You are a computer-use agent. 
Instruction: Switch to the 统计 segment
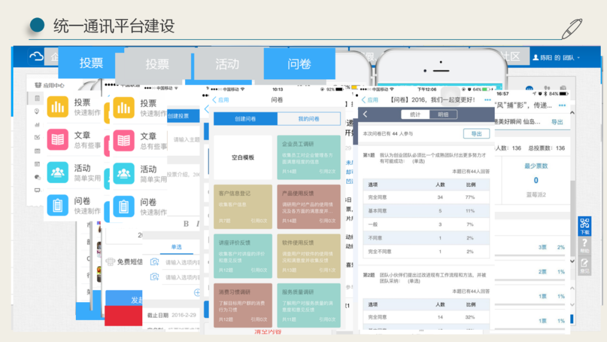tap(415, 114)
